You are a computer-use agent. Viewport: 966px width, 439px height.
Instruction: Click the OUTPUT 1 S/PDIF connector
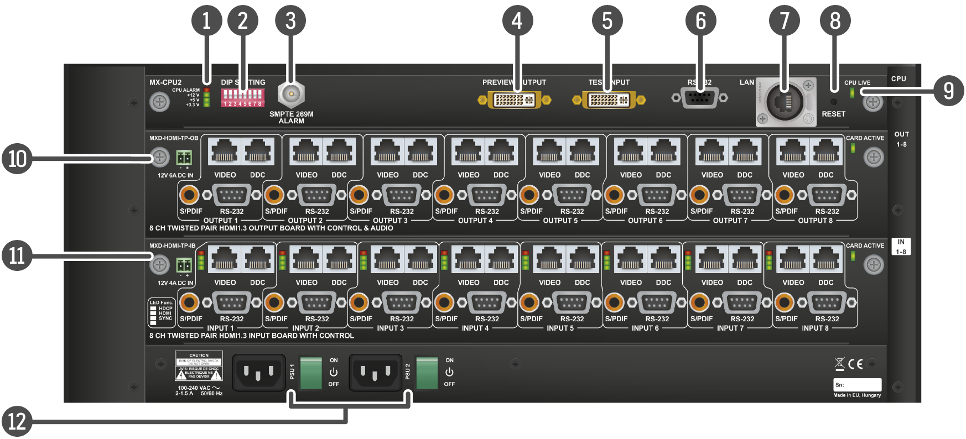[189, 195]
